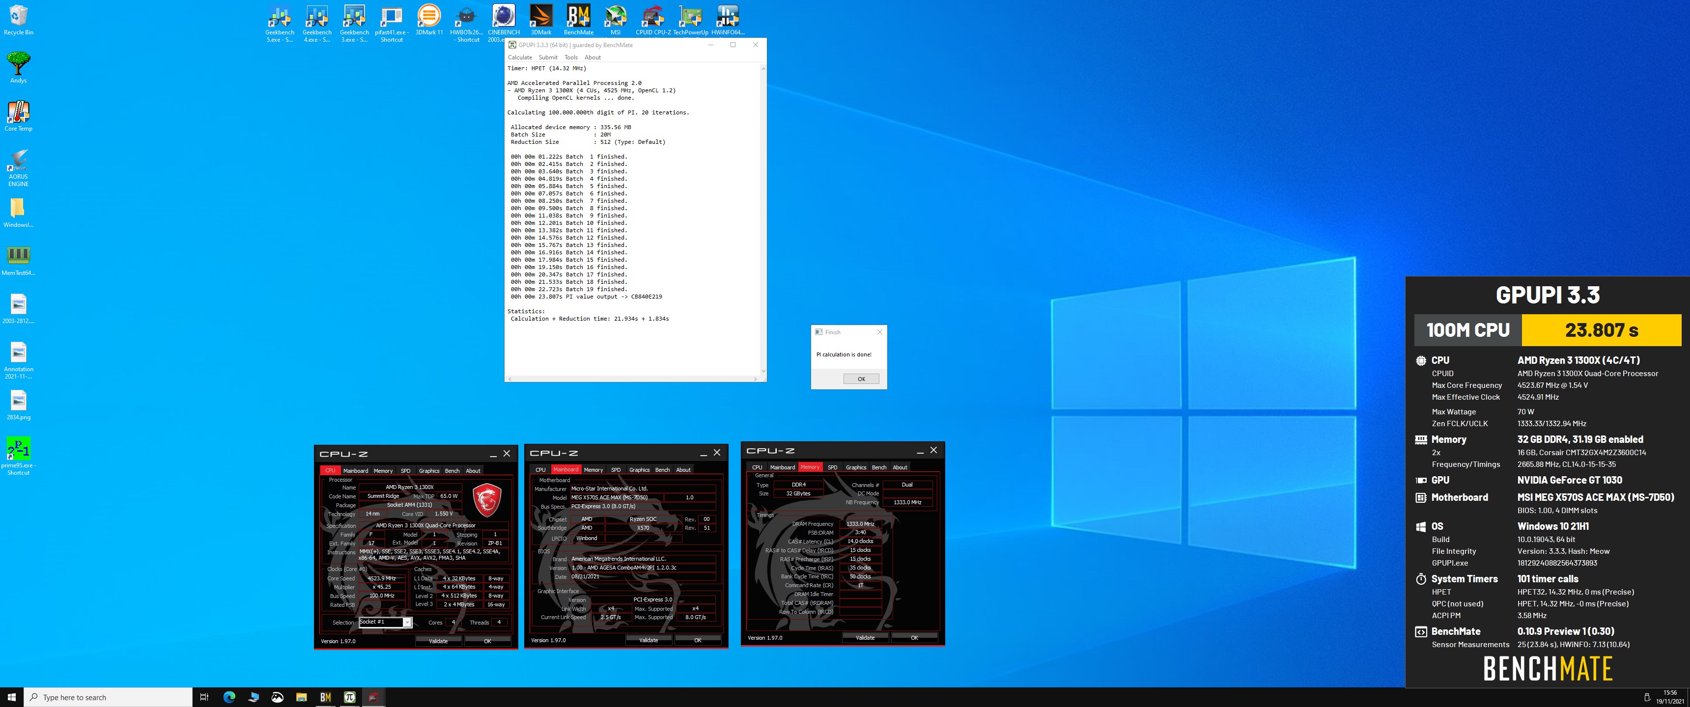Click the GPUPI vertical scrollbar
1690x707 pixels.
tap(762, 219)
